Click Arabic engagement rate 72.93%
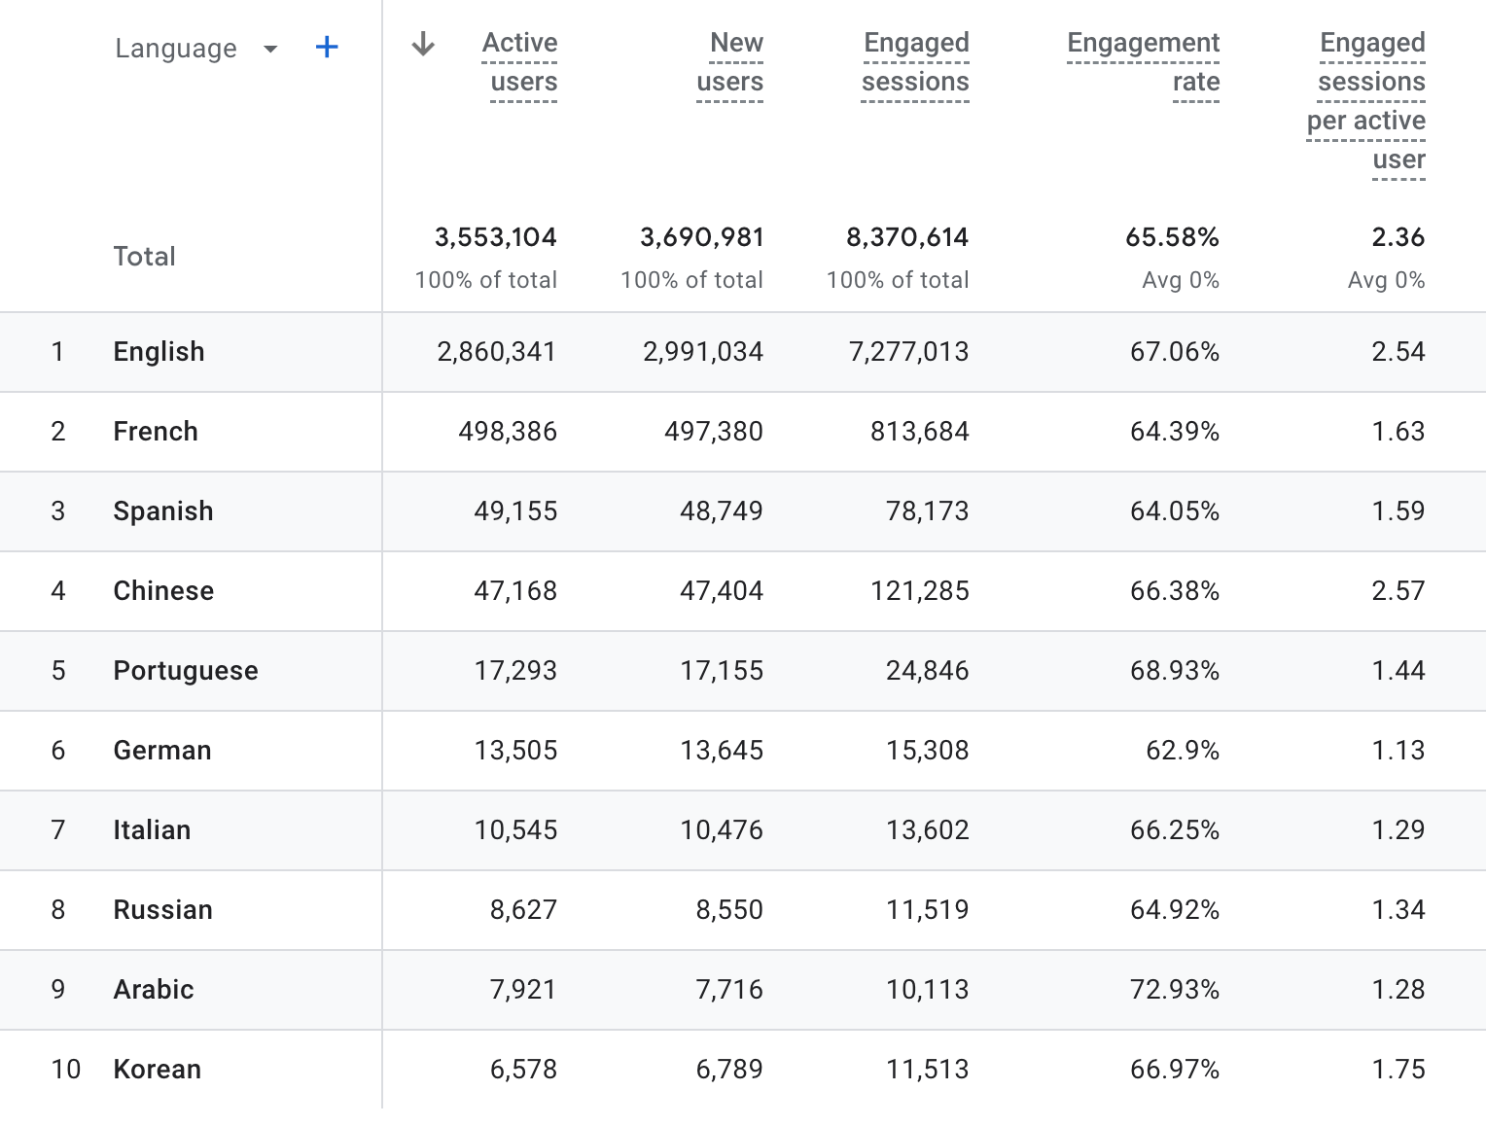Screen dimensions: 1486x1126 click(x=1175, y=990)
